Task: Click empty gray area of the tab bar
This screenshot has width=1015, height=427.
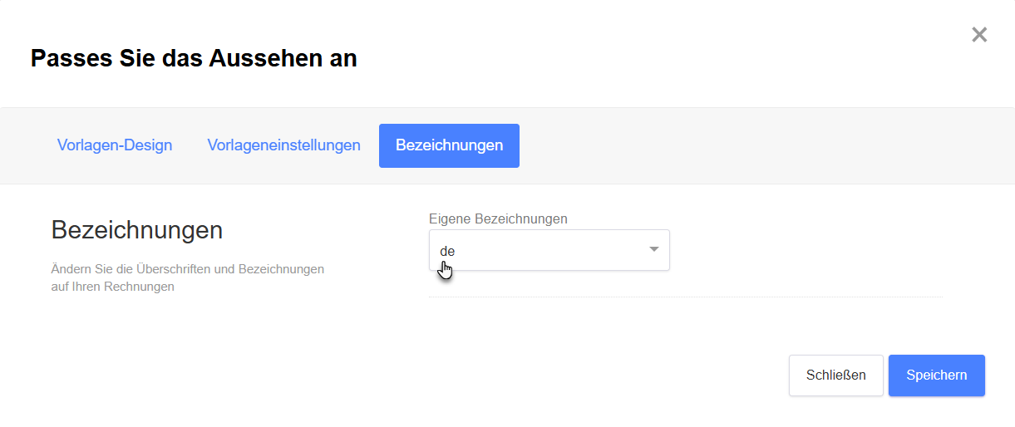Action: coord(748,145)
